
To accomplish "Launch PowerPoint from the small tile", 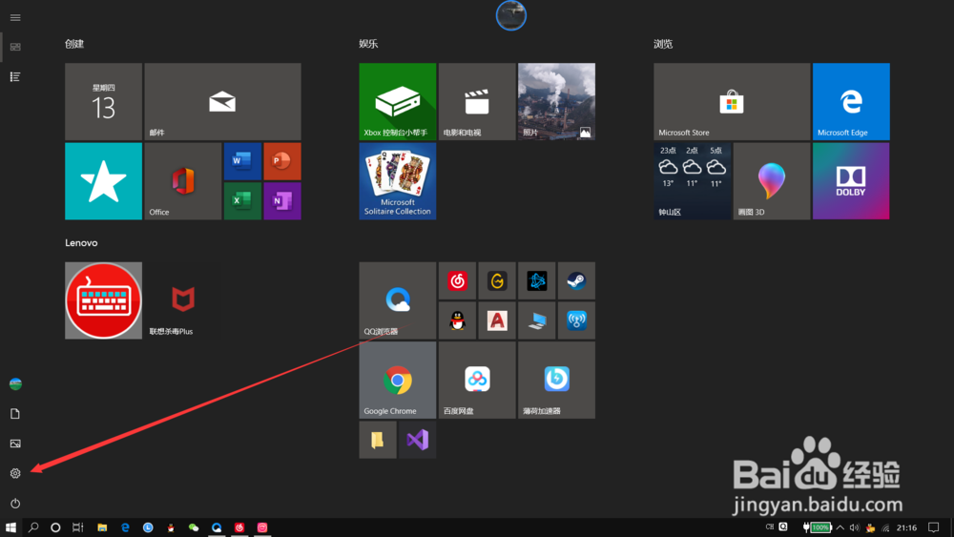I will pyautogui.click(x=282, y=161).
